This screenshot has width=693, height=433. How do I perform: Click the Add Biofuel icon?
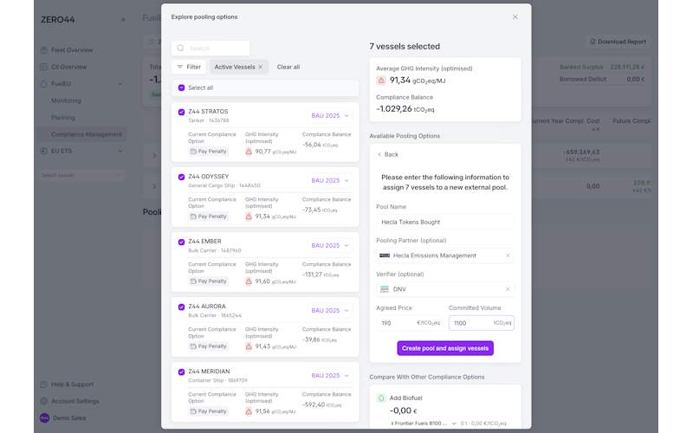[x=381, y=398]
